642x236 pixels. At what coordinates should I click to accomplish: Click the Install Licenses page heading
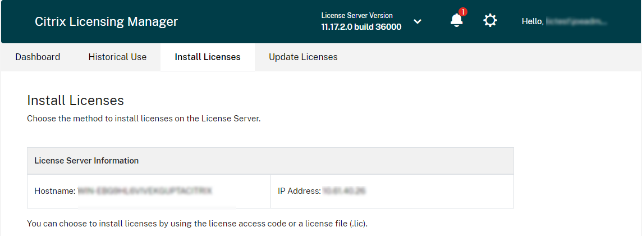75,101
